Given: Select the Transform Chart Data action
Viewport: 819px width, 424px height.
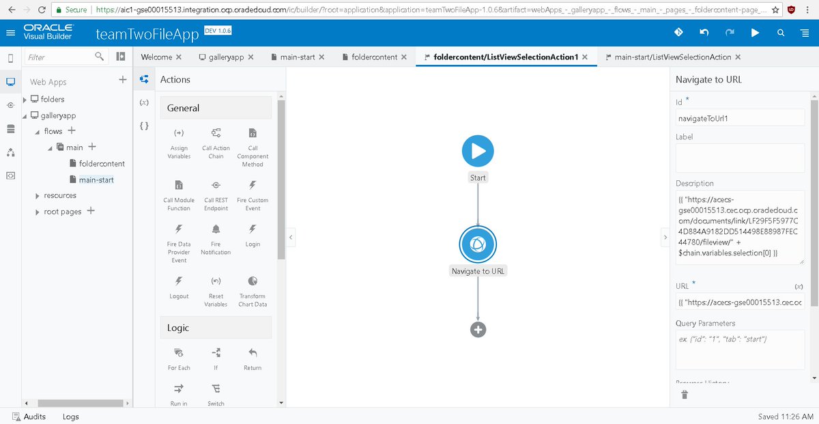Looking at the screenshot, I should [253, 291].
